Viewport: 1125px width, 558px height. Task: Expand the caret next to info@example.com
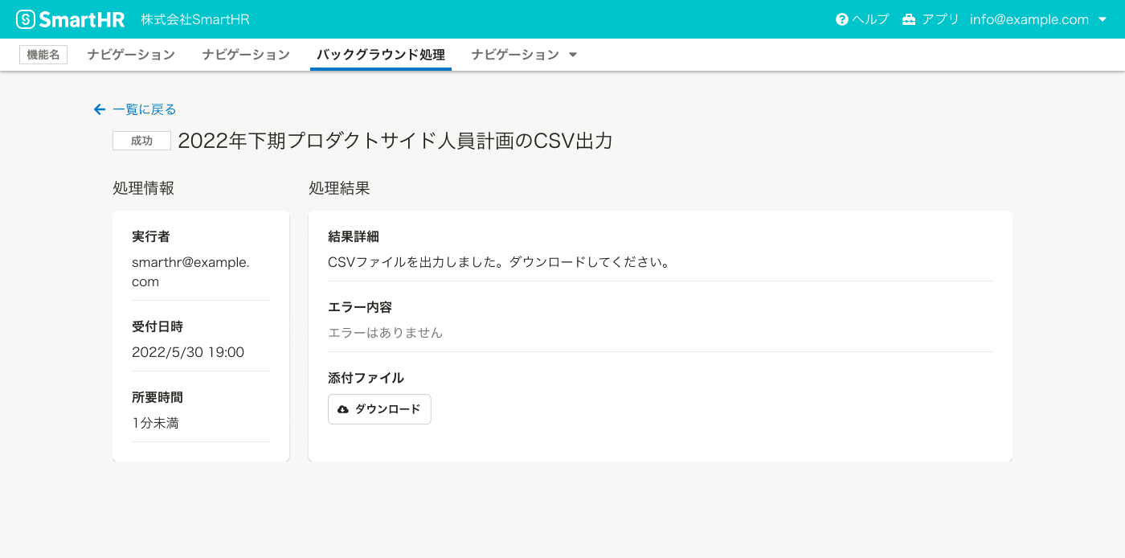1102,19
